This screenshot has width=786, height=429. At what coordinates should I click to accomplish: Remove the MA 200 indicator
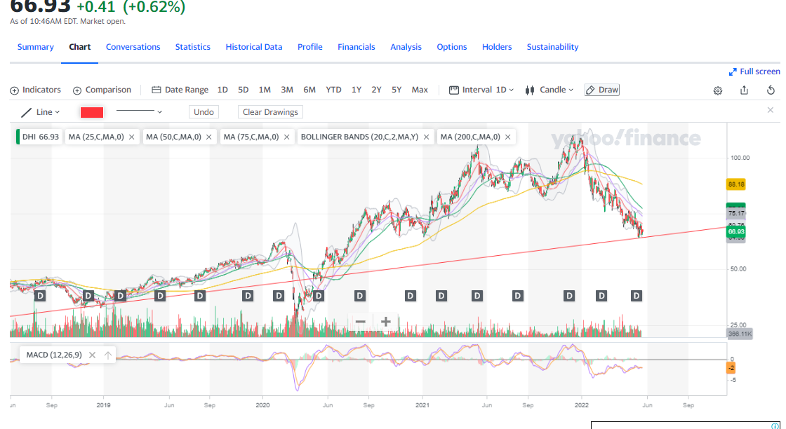coord(508,137)
